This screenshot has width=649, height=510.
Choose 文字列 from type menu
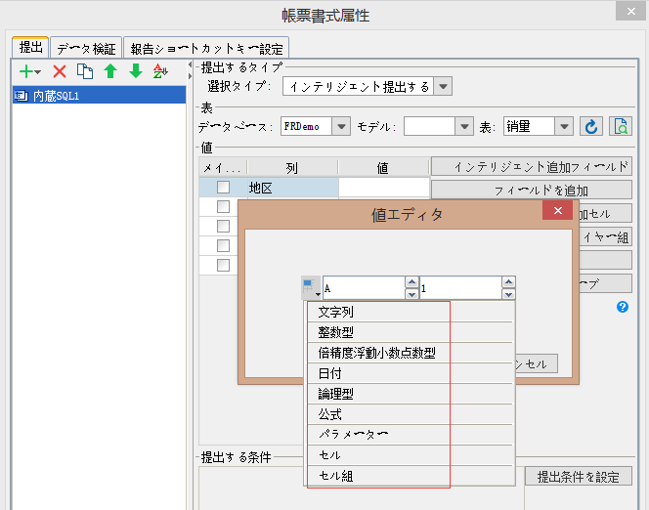(x=410, y=312)
